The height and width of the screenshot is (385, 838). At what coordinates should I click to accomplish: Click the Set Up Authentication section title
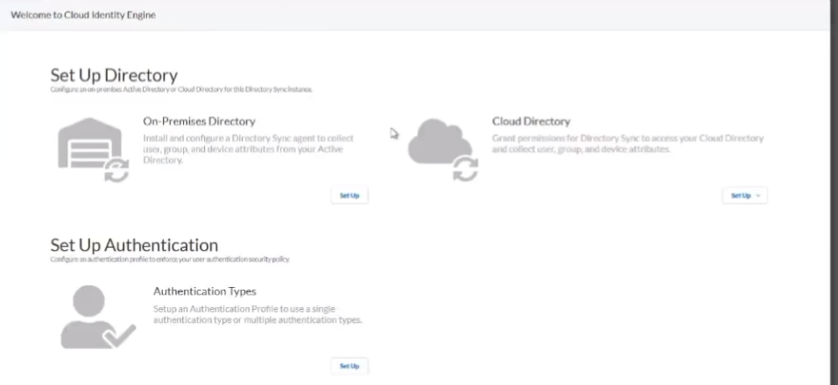134,245
